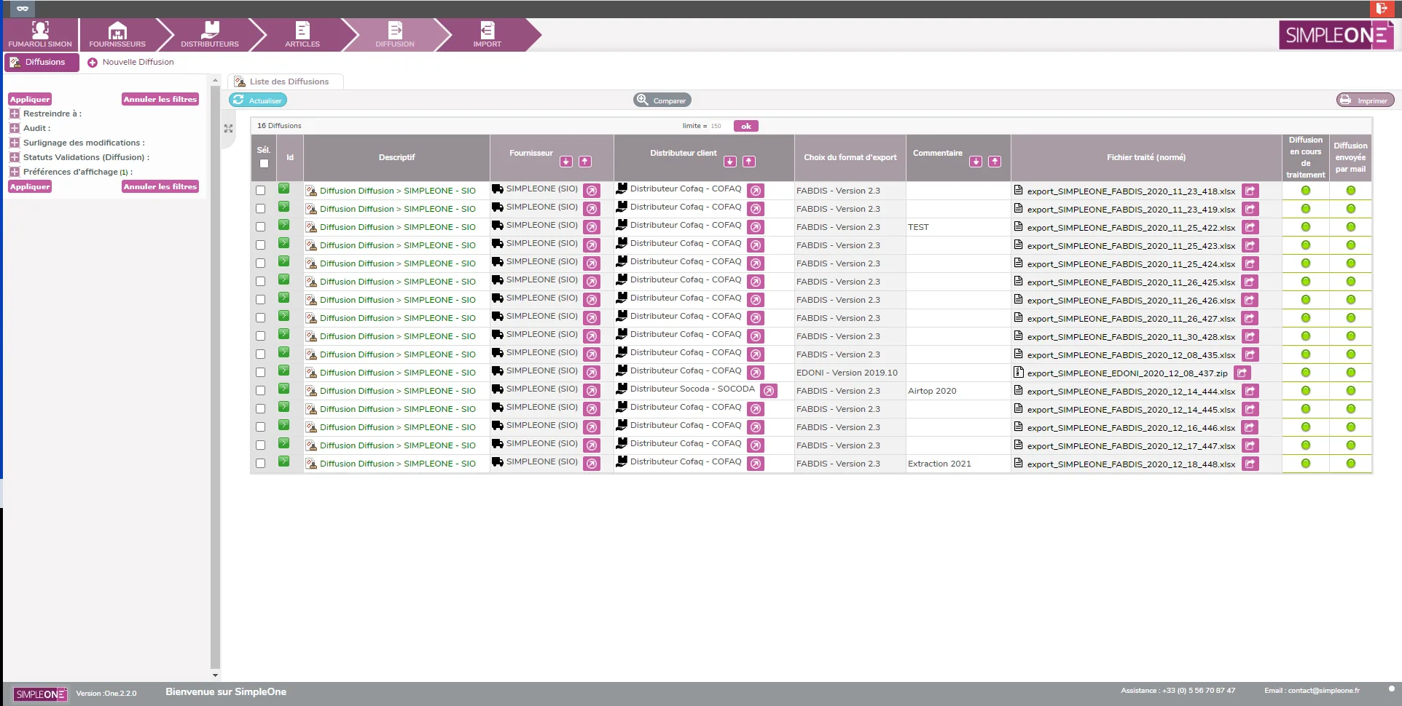Click the limite value input field
This screenshot has width=1402, height=706.
click(x=719, y=126)
